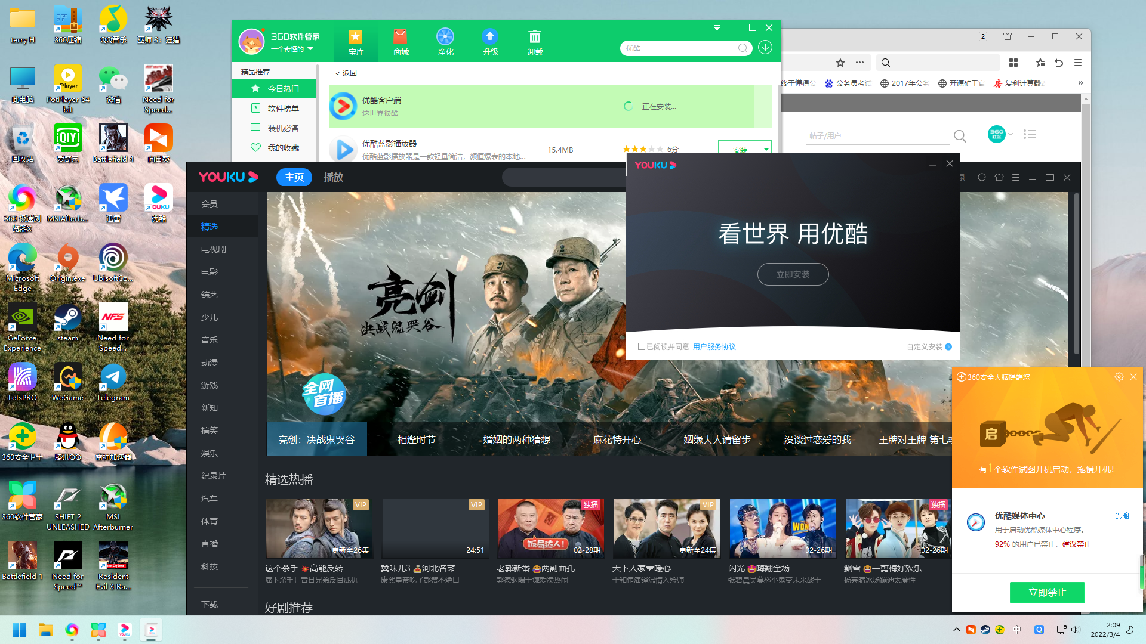1146x644 pixels.
Task: Click the 净化 (Clean) icon in 360软件管家
Action: (445, 41)
